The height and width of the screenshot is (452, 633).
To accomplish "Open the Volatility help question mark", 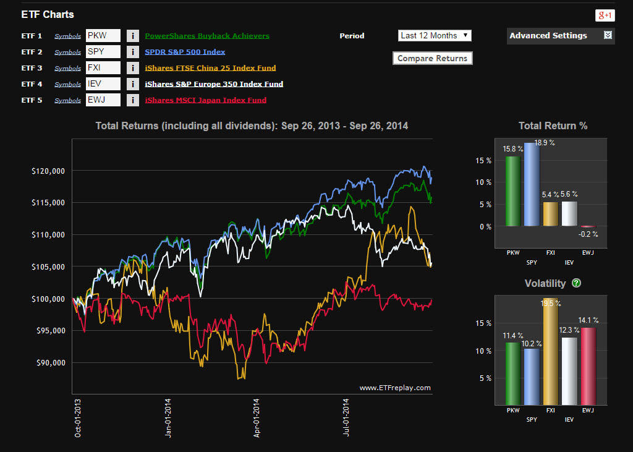I will pos(576,283).
